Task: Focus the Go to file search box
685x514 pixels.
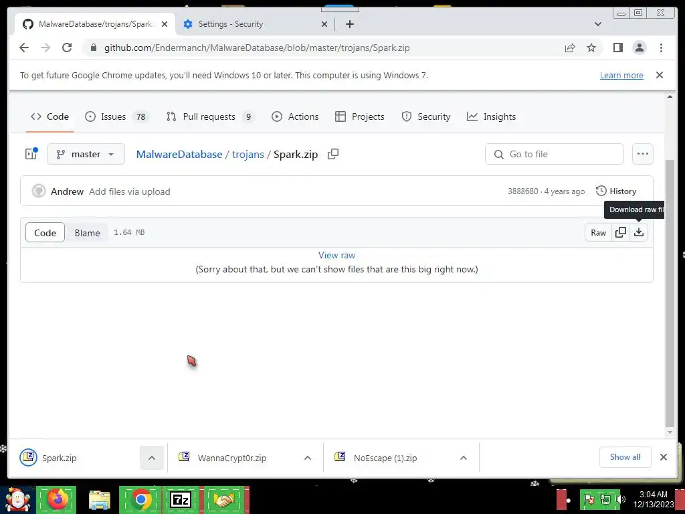Action: [555, 154]
